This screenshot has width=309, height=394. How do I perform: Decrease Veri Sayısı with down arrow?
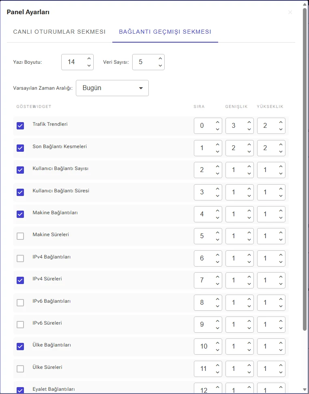pos(160,66)
